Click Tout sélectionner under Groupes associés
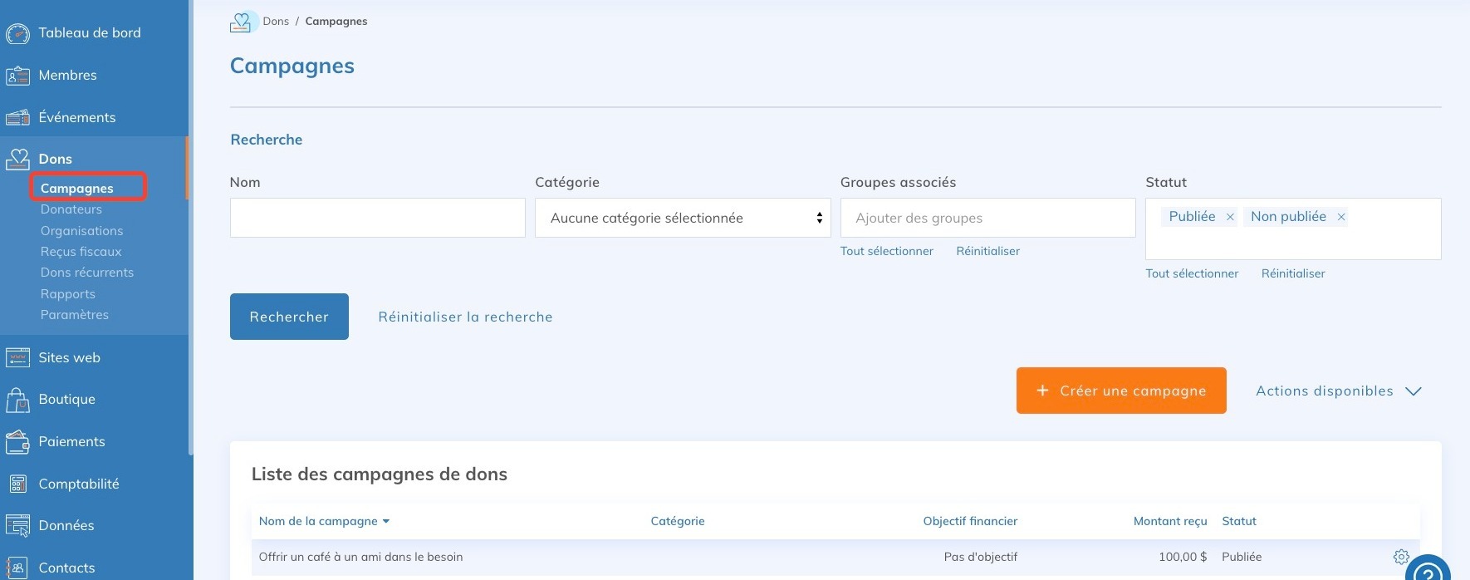This screenshot has height=580, width=1470. 886,251
